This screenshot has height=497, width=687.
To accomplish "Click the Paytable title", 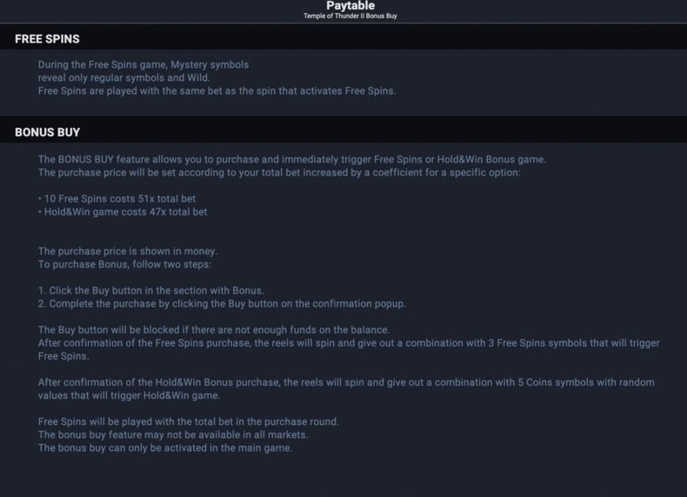I will click(350, 6).
